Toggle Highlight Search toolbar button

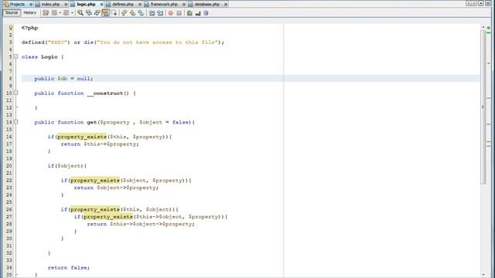click(x=105, y=13)
